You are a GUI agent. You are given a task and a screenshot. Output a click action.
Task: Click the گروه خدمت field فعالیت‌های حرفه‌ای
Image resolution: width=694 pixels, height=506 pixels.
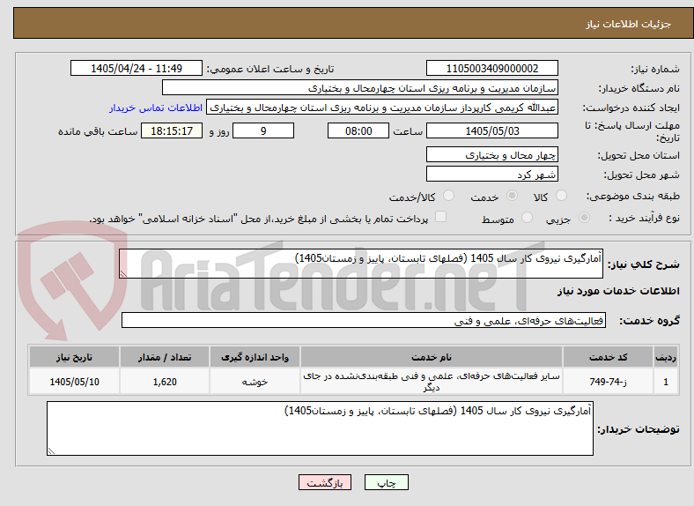(x=364, y=320)
